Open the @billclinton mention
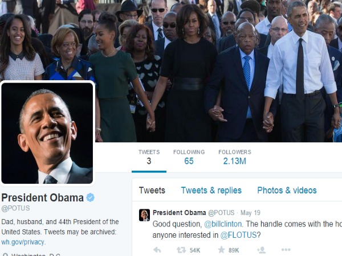The height and width of the screenshot is (256, 342). pyautogui.click(x=223, y=224)
